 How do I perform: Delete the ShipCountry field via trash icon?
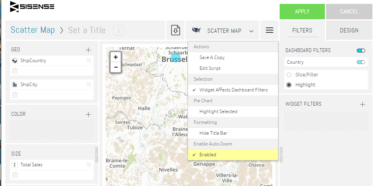click(15, 71)
